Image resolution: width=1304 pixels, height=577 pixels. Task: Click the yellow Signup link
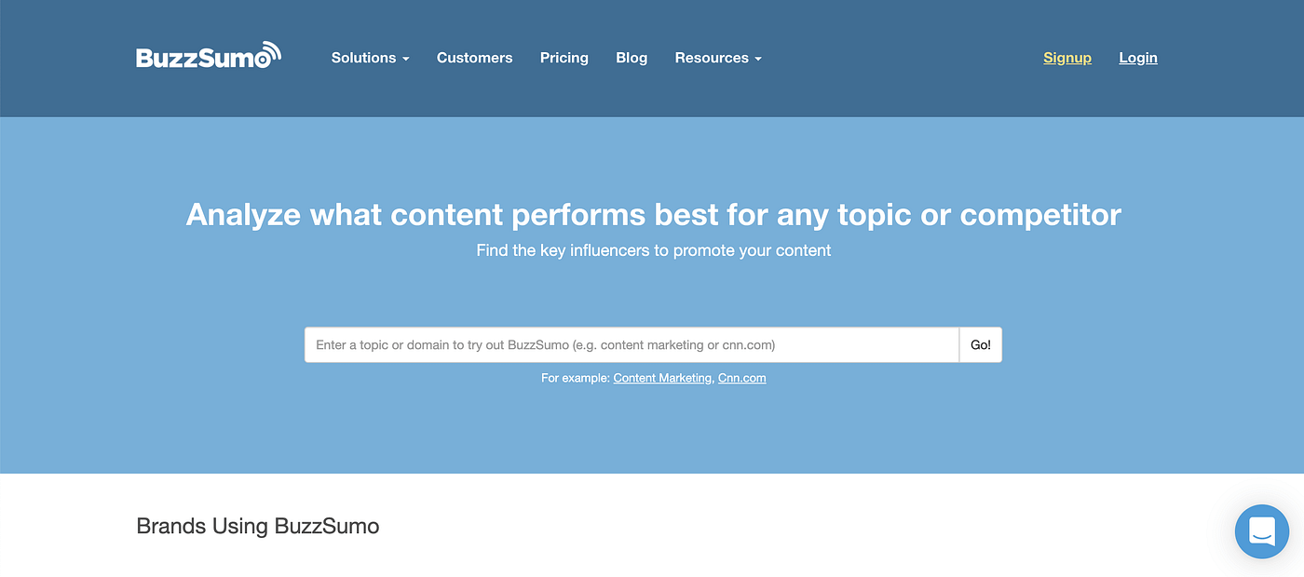pyautogui.click(x=1067, y=58)
